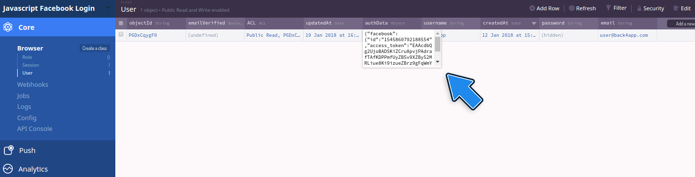Image resolution: width=695 pixels, height=177 pixels.
Task: Click the Core atom icon
Action: coord(8,27)
